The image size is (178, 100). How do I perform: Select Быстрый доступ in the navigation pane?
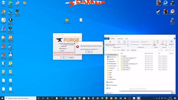click(x=112, y=55)
